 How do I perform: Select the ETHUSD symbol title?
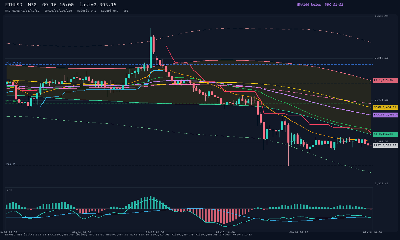click(14, 5)
